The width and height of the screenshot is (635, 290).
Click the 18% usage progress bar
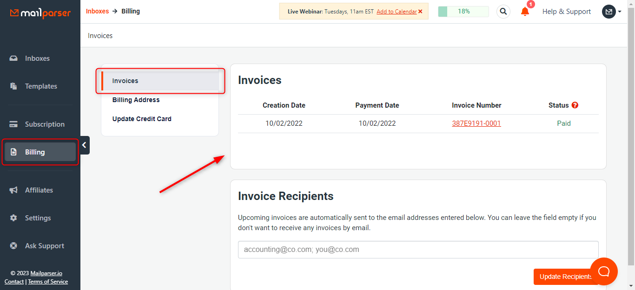point(463,11)
